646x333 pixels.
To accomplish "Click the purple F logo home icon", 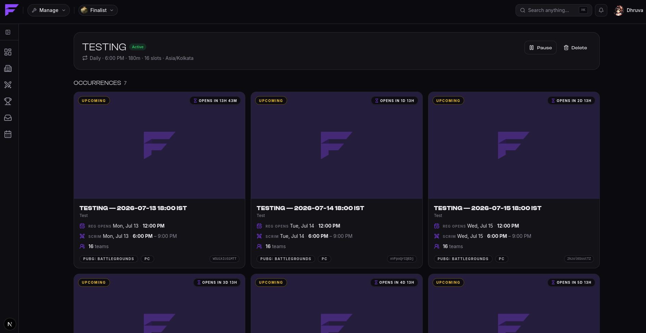I will coord(12,10).
